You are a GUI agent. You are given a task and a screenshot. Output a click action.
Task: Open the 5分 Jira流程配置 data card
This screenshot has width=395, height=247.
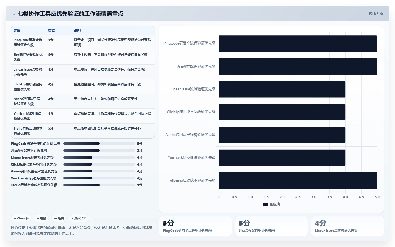tap(272, 226)
